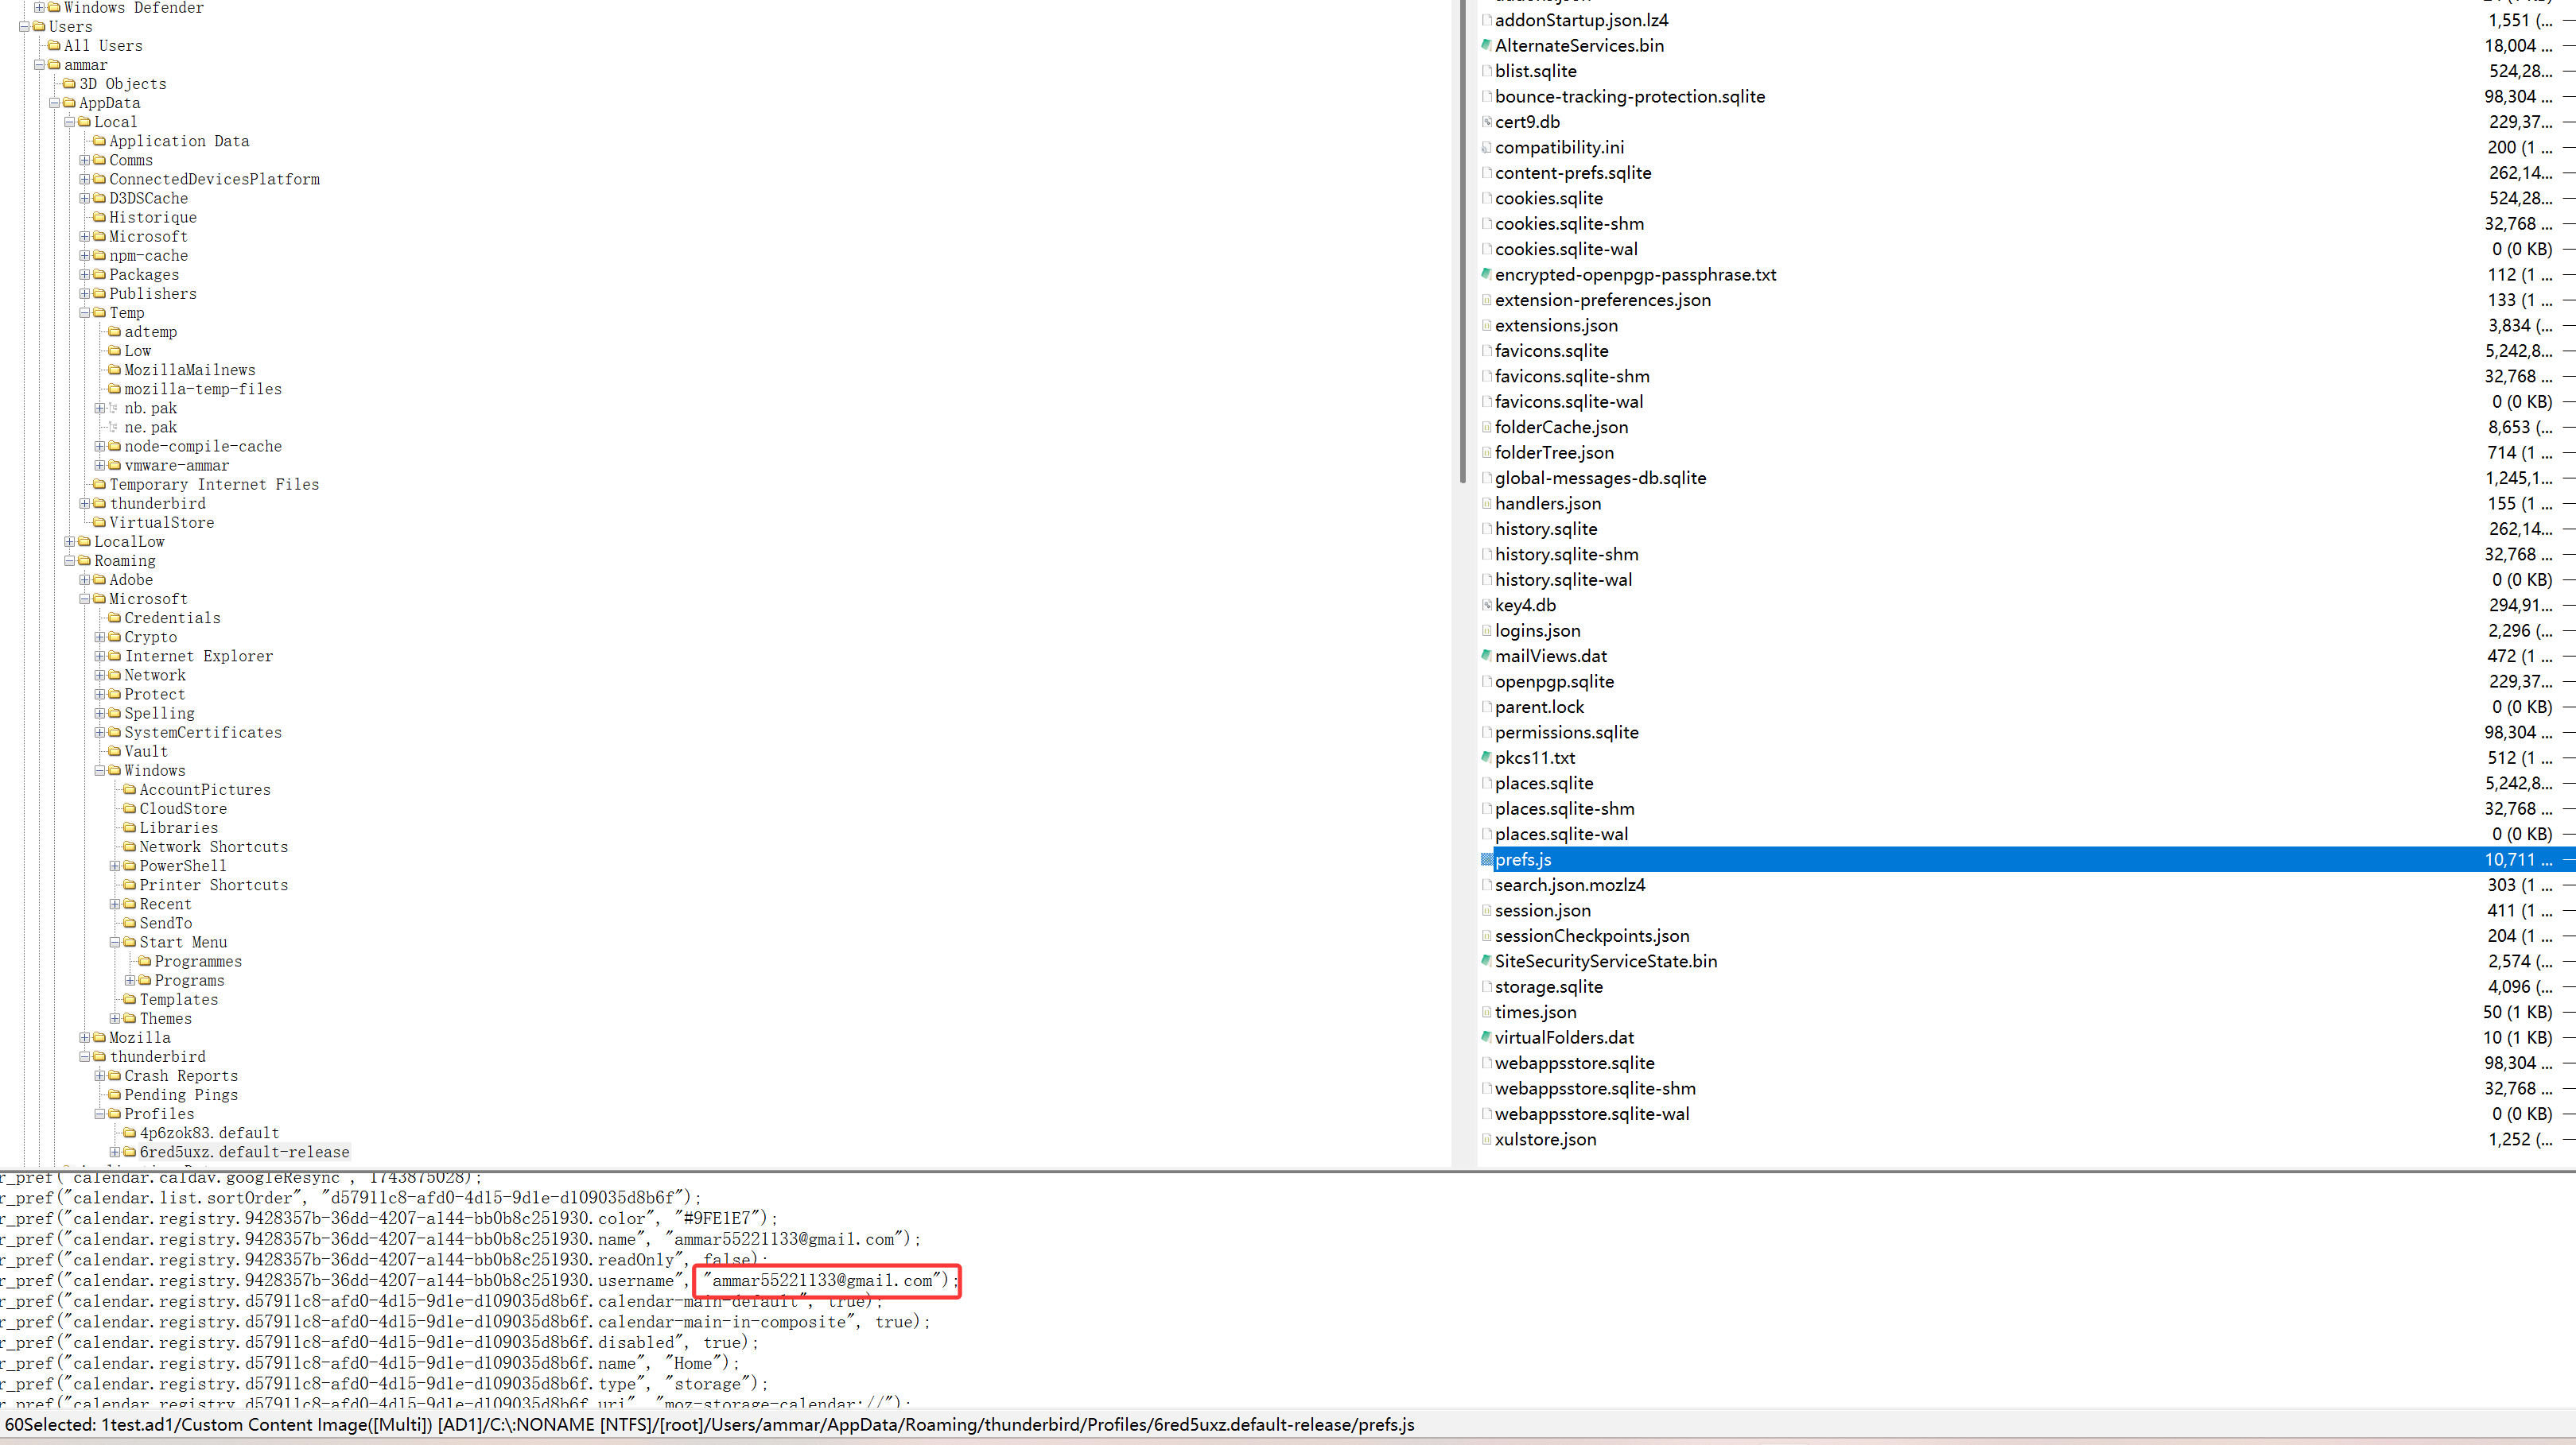Click the logins.json file icon
The width and height of the screenshot is (2576, 1445).
click(1486, 630)
